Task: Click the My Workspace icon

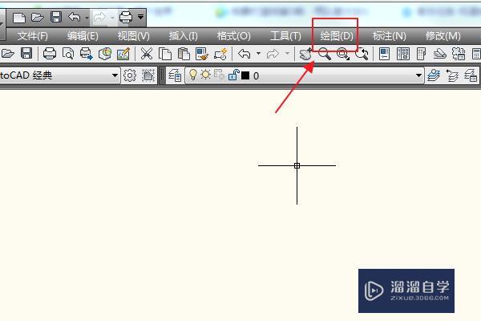Action: [148, 75]
